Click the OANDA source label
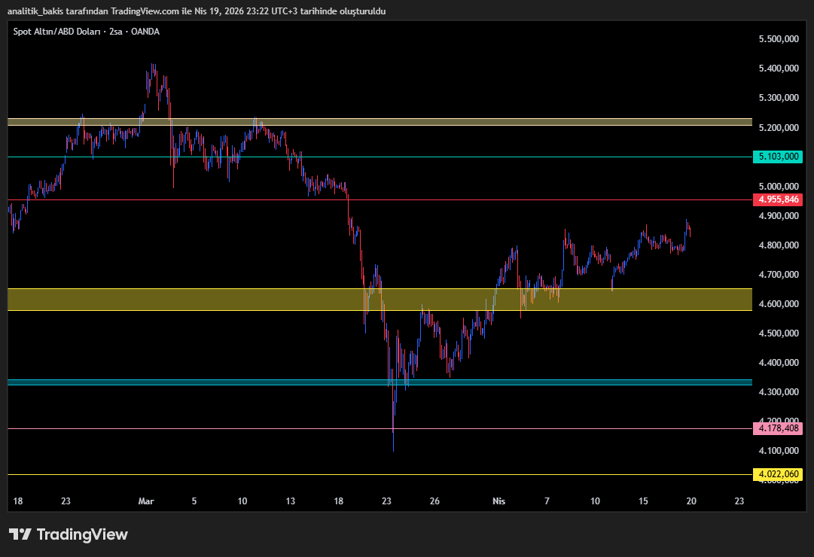This screenshot has height=557, width=814. [145, 32]
